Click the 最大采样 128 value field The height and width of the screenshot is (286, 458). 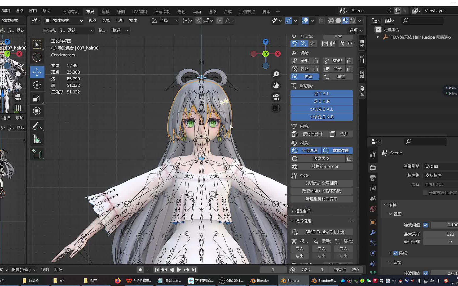point(441,234)
